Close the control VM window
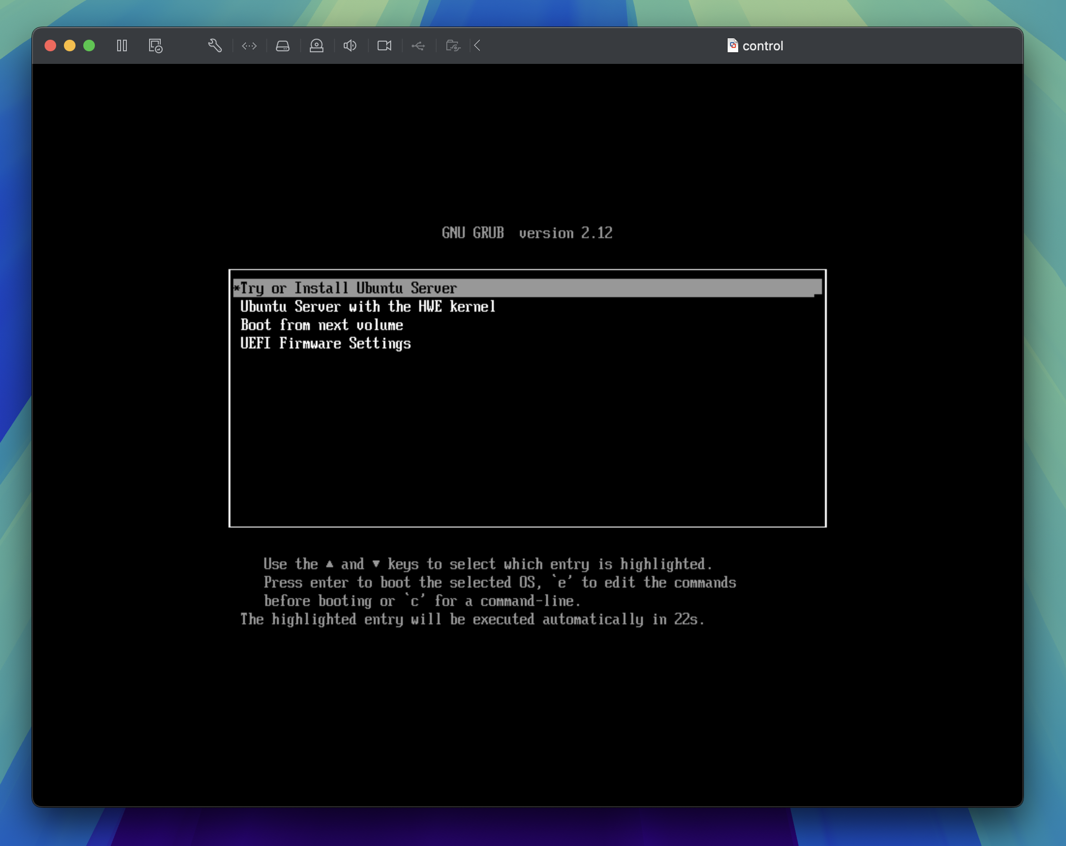The height and width of the screenshot is (846, 1066). (x=50, y=45)
